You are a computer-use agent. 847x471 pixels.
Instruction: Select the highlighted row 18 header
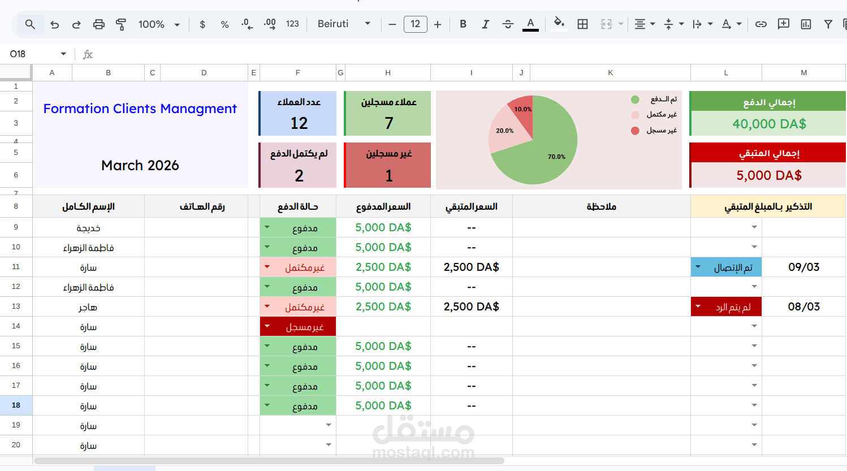pos(16,405)
